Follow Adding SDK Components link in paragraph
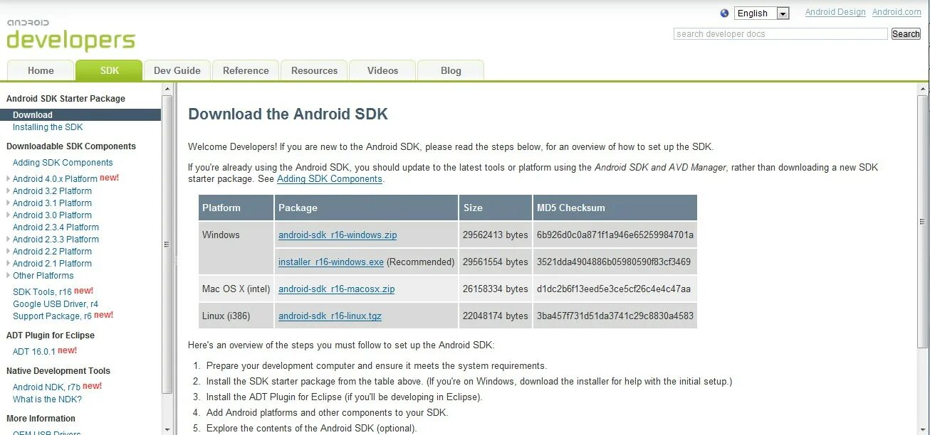 pyautogui.click(x=330, y=179)
